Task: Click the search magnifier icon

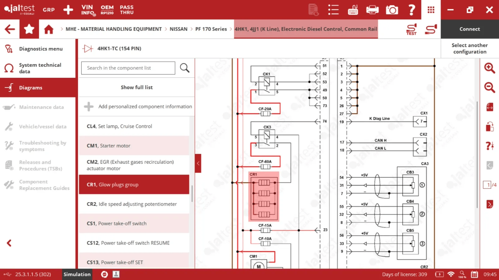Action: point(185,68)
